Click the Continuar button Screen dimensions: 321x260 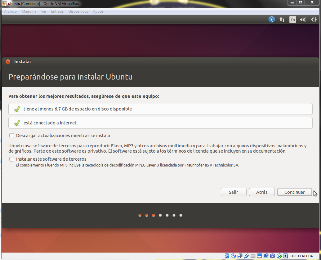pos(295,192)
